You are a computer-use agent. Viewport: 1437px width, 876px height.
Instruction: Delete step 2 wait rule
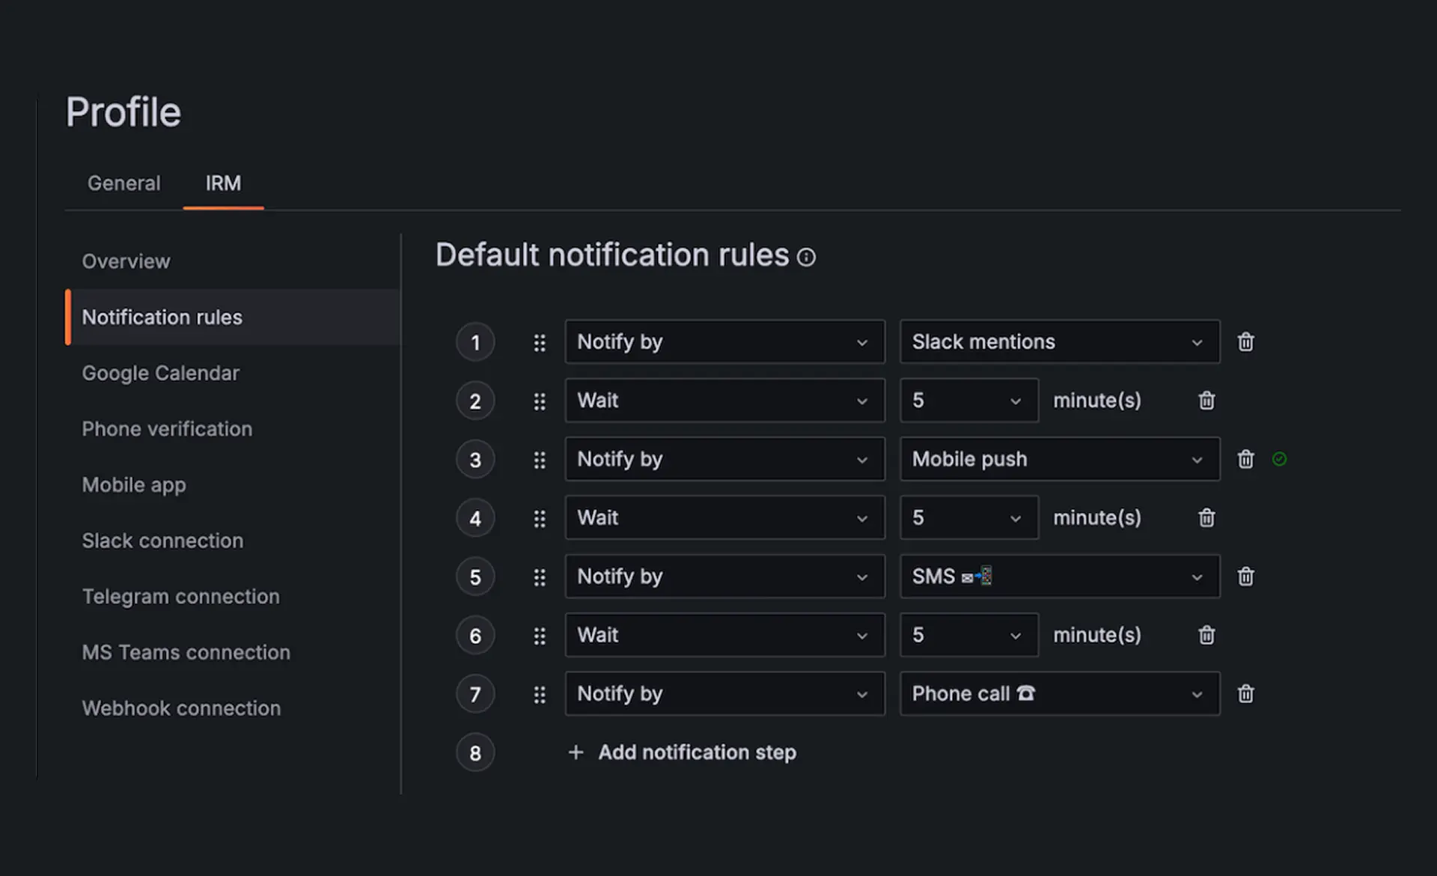(x=1206, y=401)
